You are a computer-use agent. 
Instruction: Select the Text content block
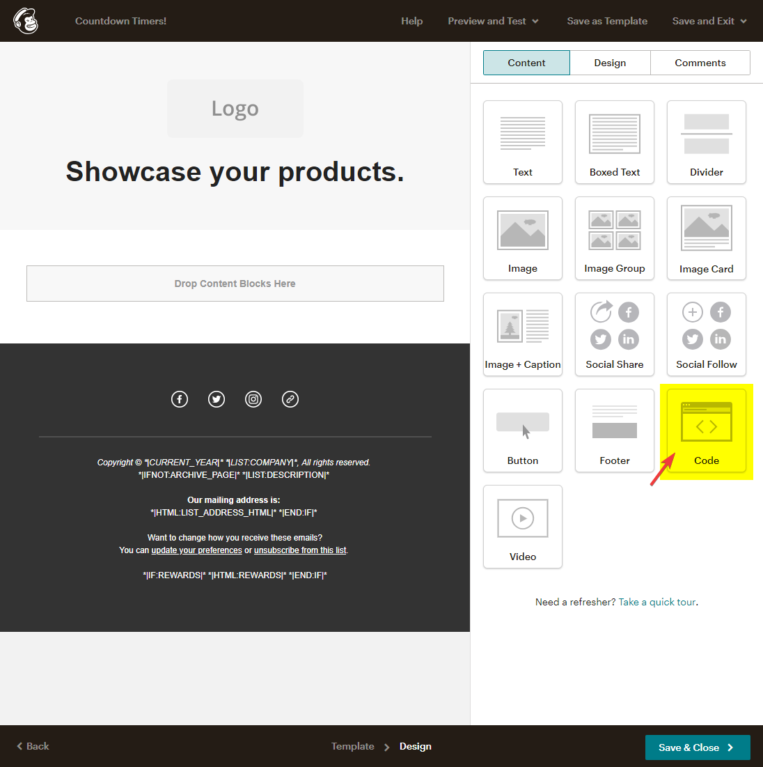[x=522, y=142]
